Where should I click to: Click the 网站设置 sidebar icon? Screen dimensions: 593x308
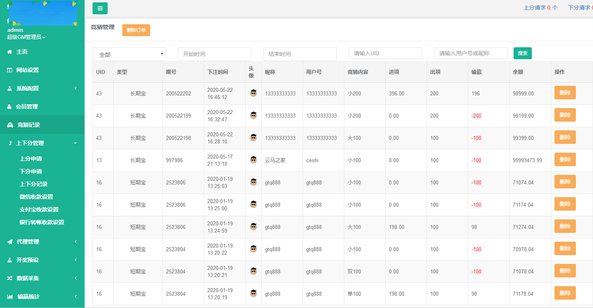click(10, 70)
